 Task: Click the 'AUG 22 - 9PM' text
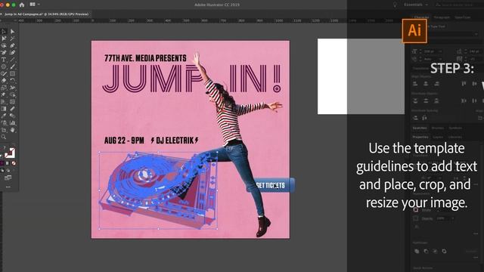coord(124,141)
